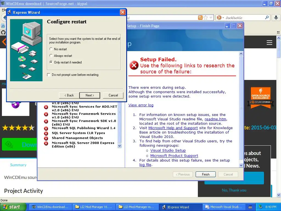Image resolution: width=281 pixels, height=211 pixels.
Task: Click the five-star rating on SourceForge
Action: 18,128
